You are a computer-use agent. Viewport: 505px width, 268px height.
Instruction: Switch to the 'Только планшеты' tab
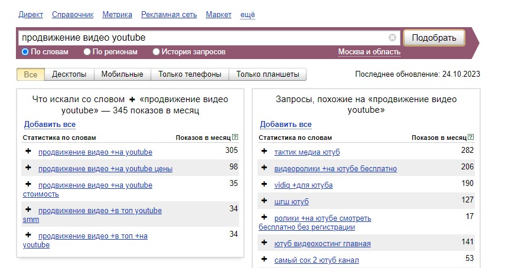pyautogui.click(x=268, y=74)
